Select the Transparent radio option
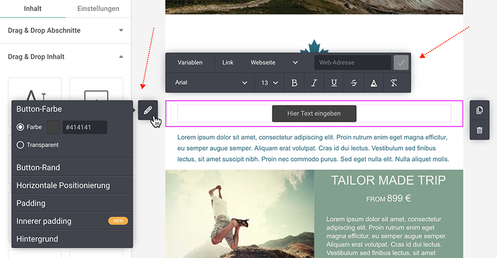 20,145
